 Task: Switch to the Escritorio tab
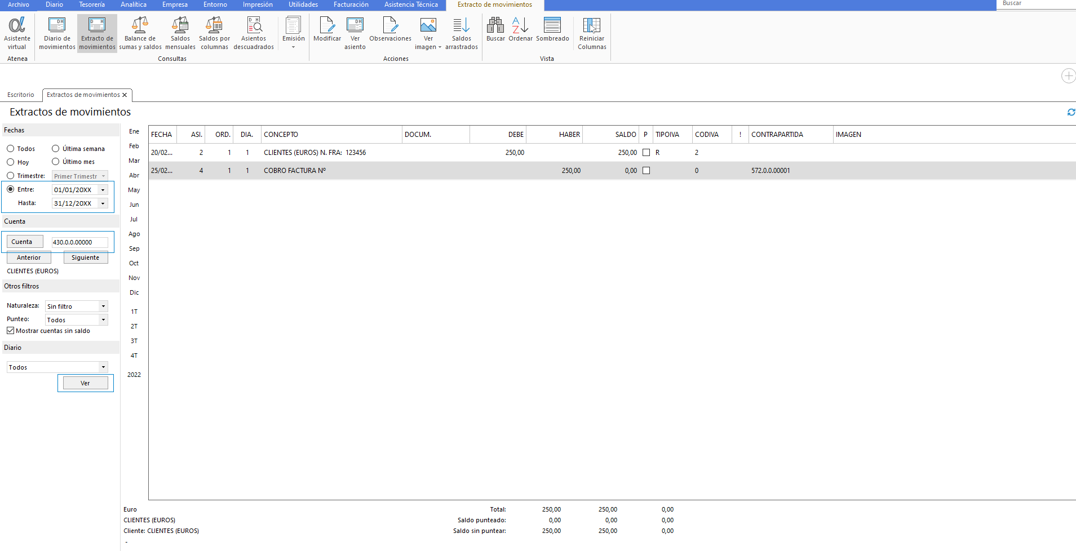21,95
